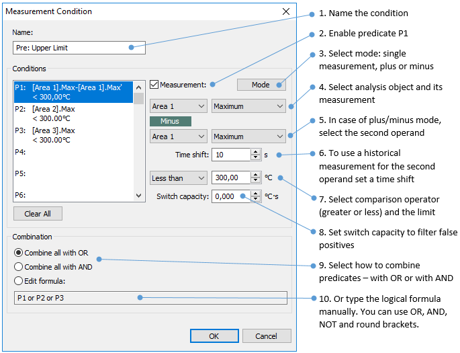The width and height of the screenshot is (460, 353).
Task: Select the empty P6 predicate row
Action: 73,195
